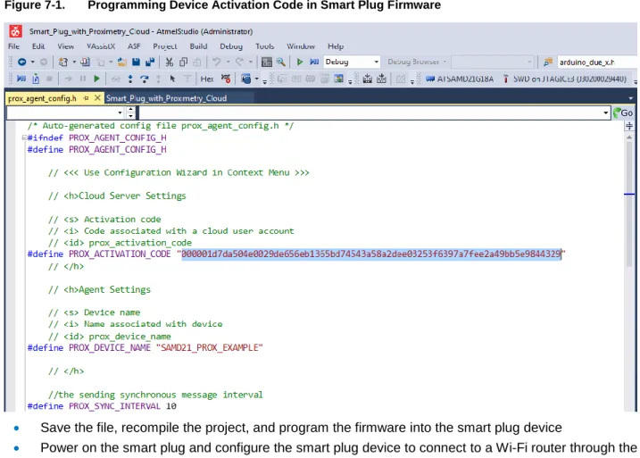Image resolution: width=640 pixels, height=458 pixels.
Task: Click the Run to Cursor pointer icon
Action: click(x=172, y=79)
